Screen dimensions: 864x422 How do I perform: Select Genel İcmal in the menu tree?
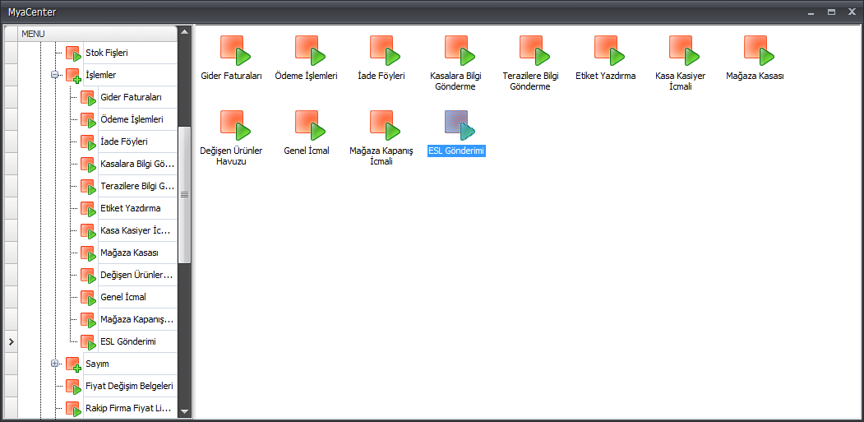[122, 297]
